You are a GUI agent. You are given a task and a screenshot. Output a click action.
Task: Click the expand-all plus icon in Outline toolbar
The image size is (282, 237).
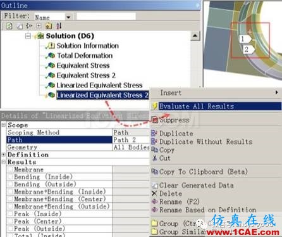(39, 26)
